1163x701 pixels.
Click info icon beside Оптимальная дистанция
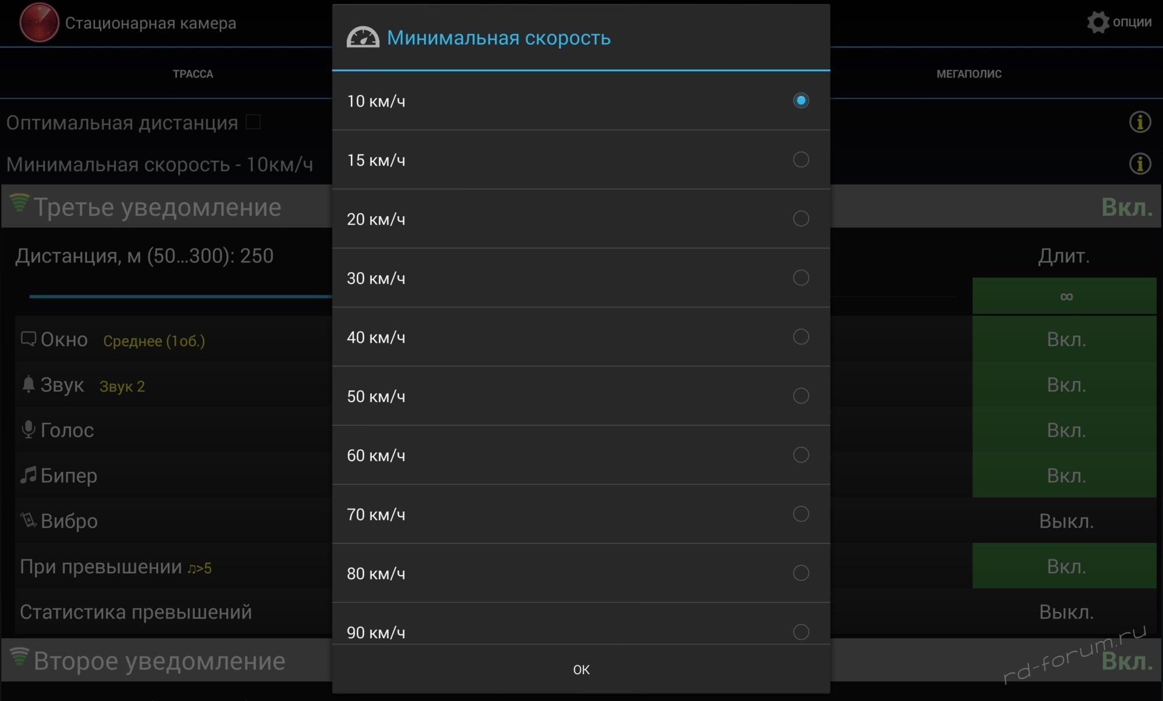click(1140, 122)
